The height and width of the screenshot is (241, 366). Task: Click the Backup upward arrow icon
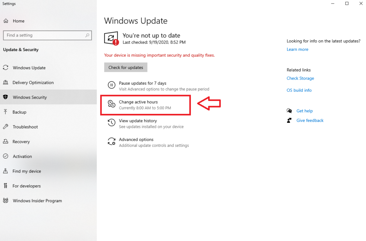[6, 112]
